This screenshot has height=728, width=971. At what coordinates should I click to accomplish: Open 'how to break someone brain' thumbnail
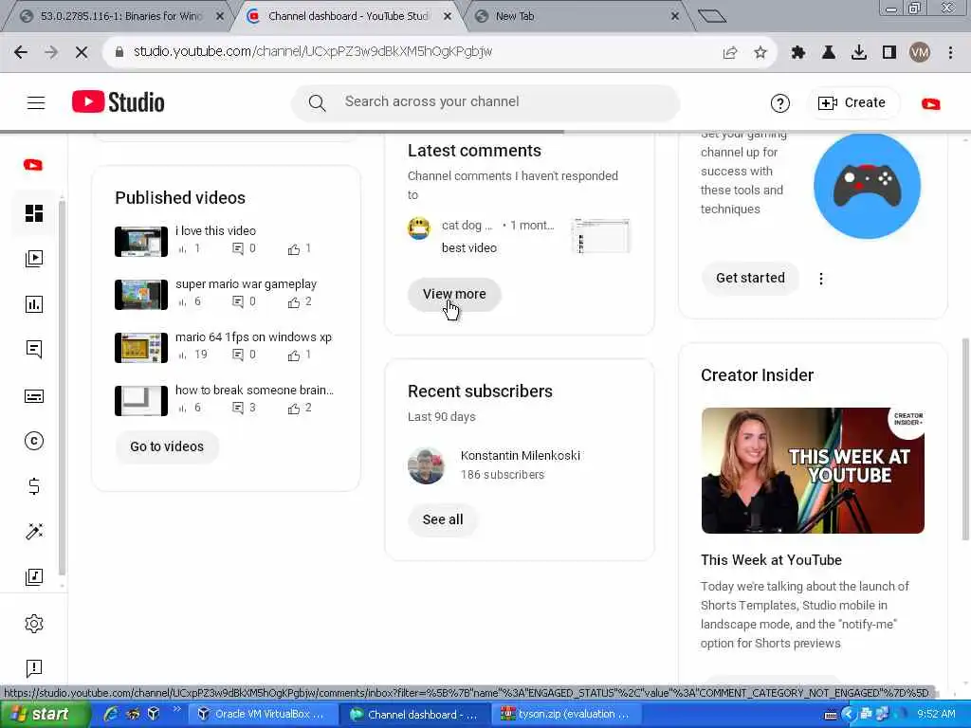pyautogui.click(x=141, y=401)
